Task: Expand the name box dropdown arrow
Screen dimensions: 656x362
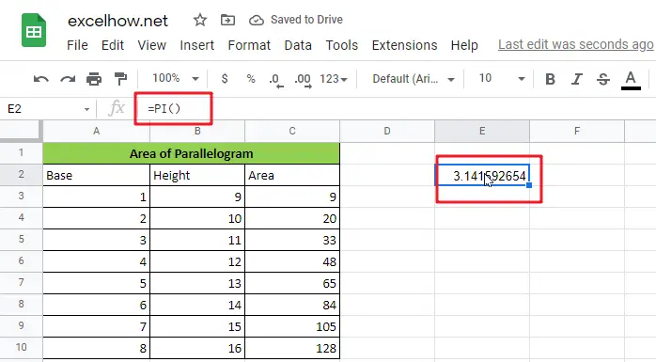Action: [x=86, y=109]
